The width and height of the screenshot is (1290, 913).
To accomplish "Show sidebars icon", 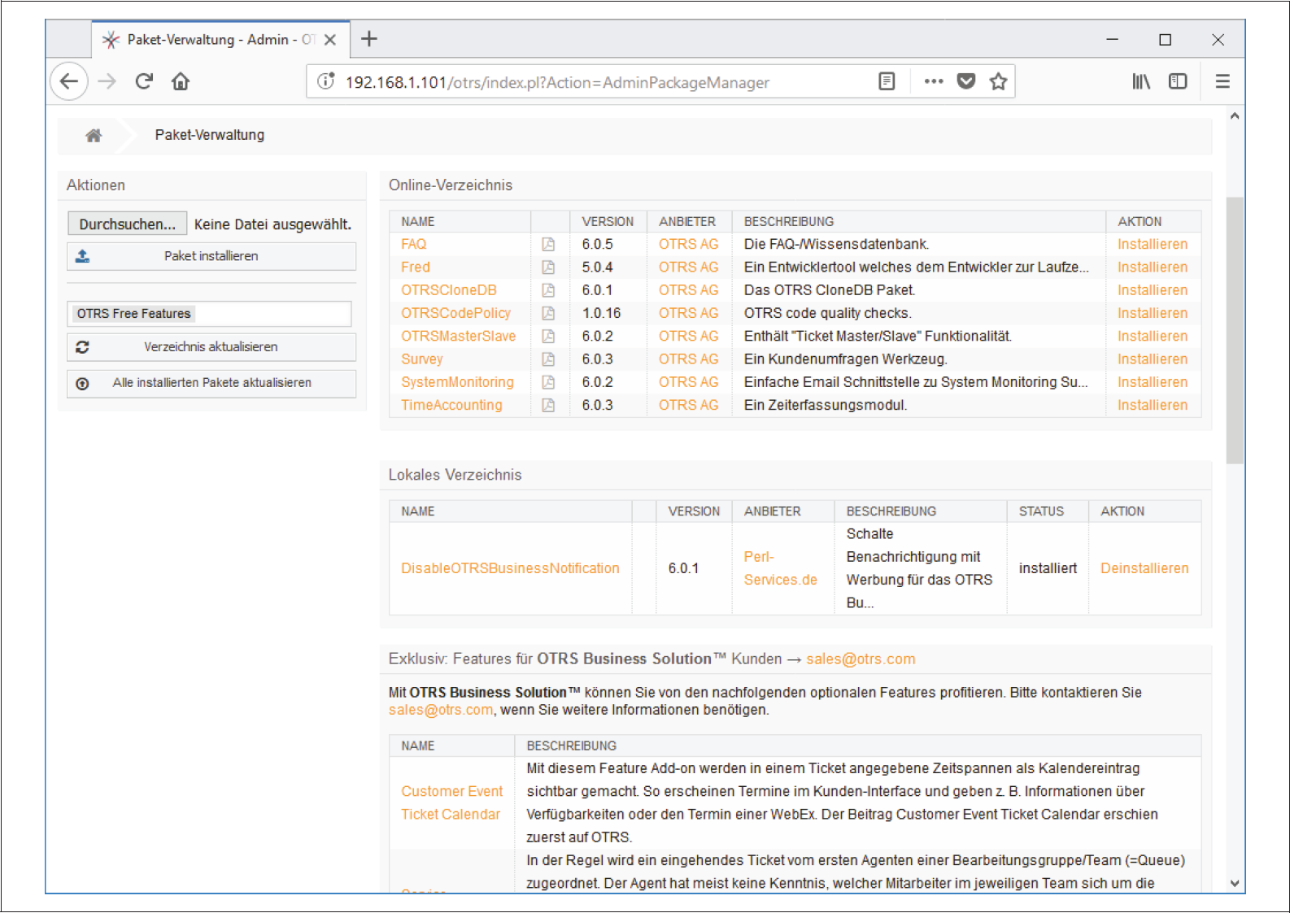I will 1178,81.
